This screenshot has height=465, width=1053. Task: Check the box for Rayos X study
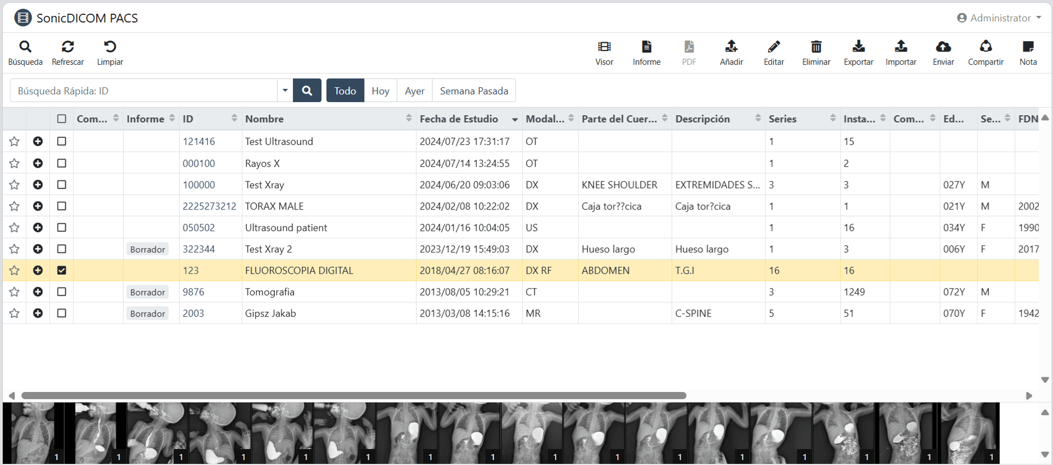[x=61, y=163]
